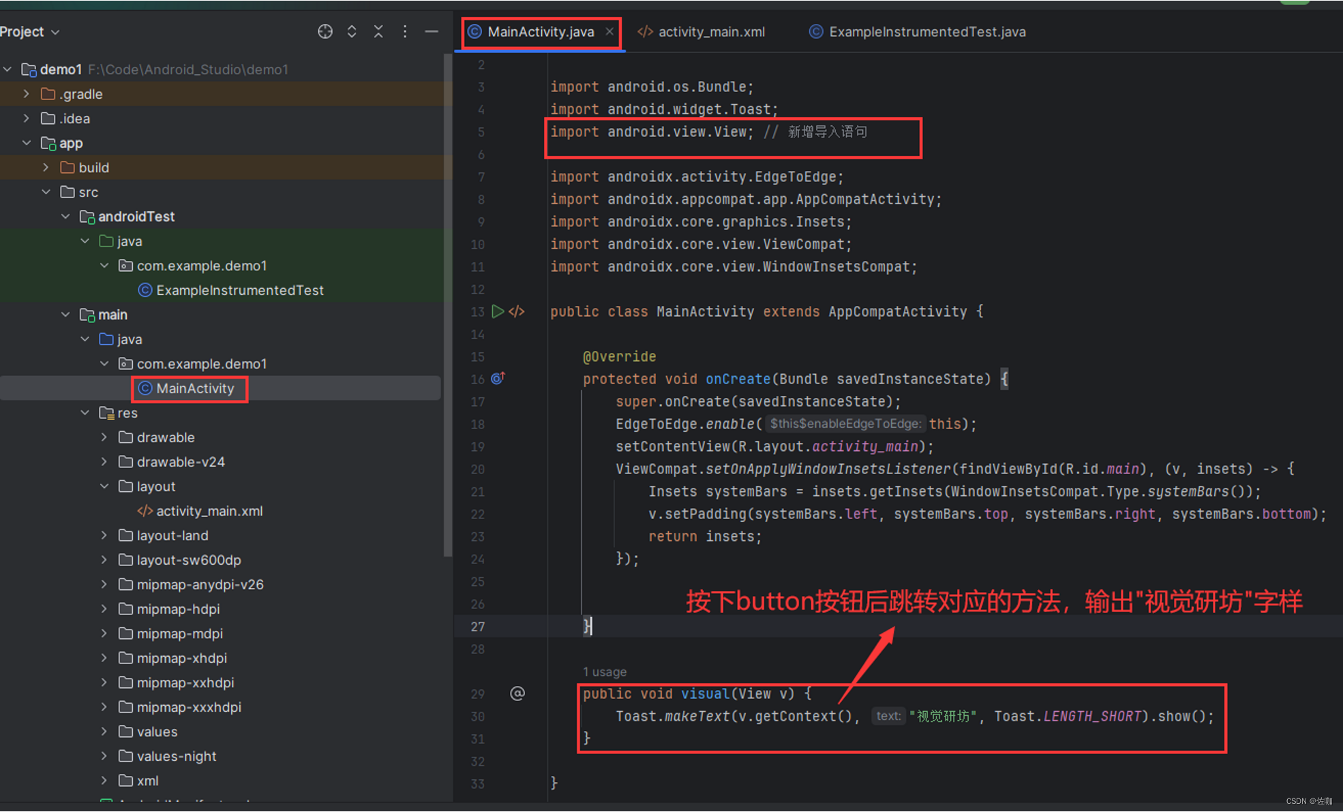The width and height of the screenshot is (1343, 812).
Task: Collapse the res folder chevron
Action: [x=85, y=413]
